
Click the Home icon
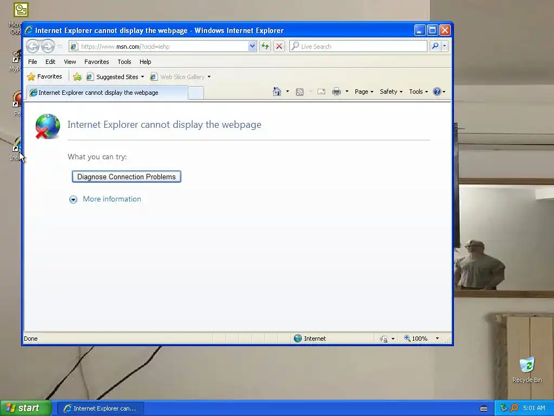point(277,92)
